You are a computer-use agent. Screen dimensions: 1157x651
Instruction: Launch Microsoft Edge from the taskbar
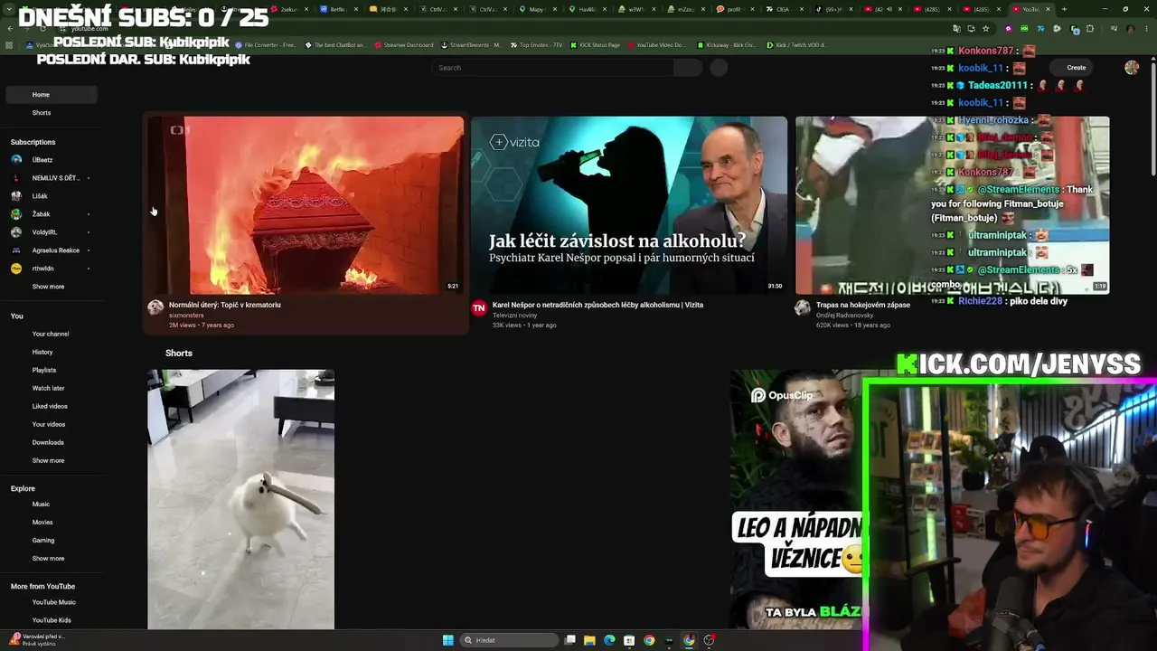click(609, 640)
